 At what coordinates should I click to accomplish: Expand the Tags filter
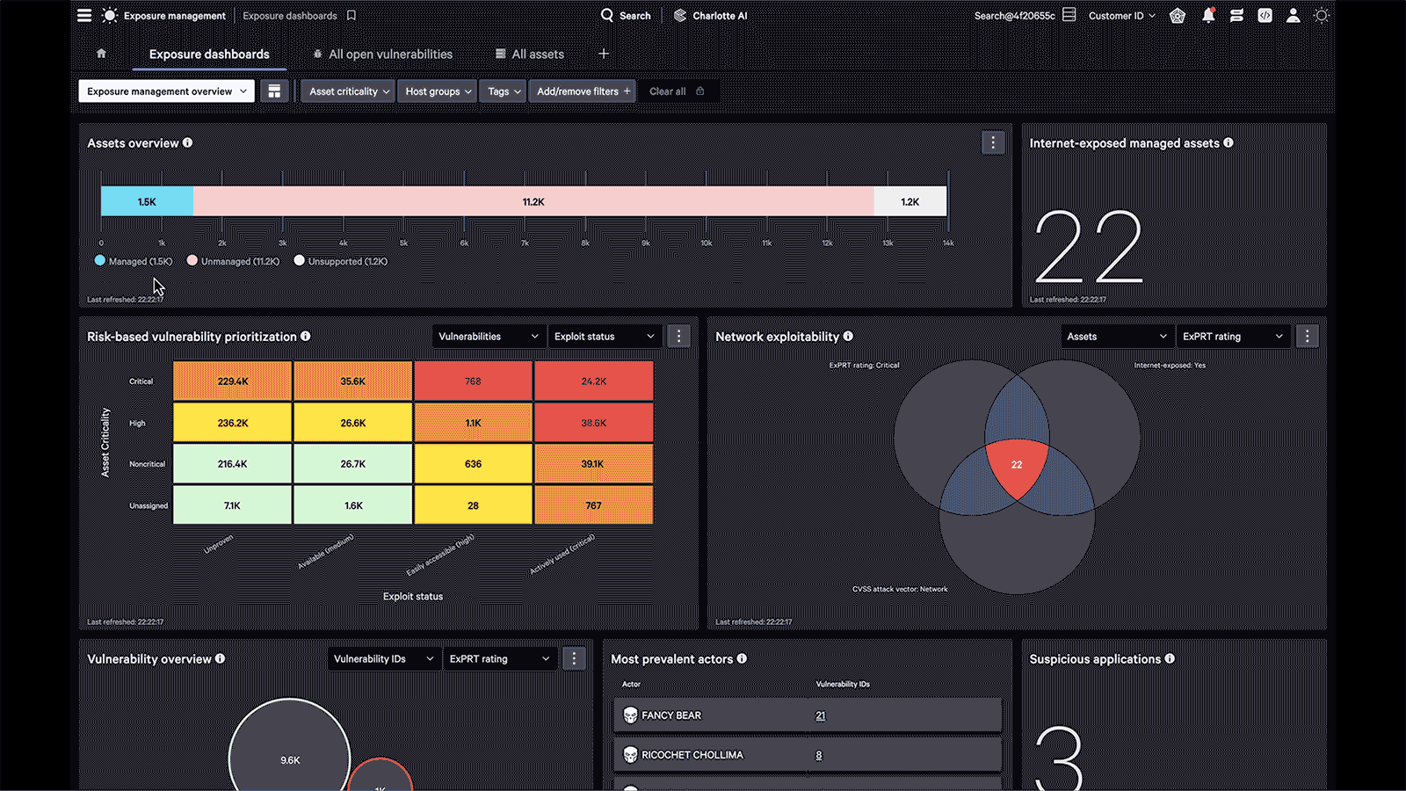503,91
